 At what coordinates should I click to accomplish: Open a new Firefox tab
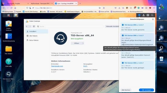[x=80, y=3]
